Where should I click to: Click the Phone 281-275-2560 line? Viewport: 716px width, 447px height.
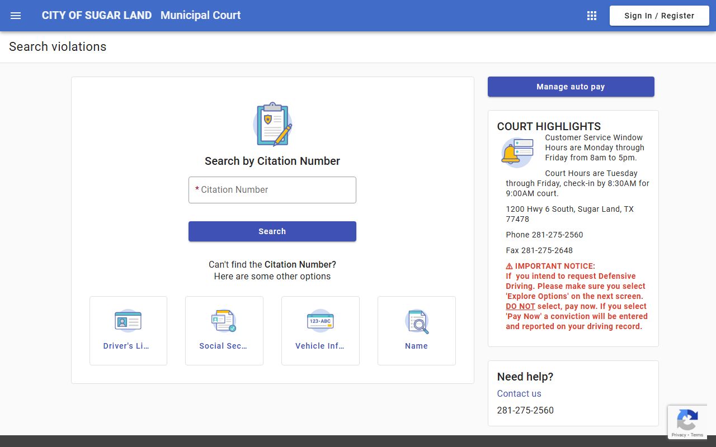coord(544,235)
